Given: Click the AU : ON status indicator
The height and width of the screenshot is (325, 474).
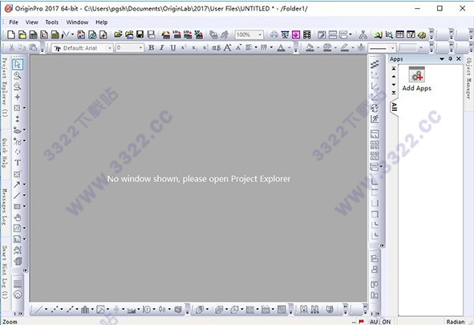Looking at the screenshot, I should click(380, 322).
